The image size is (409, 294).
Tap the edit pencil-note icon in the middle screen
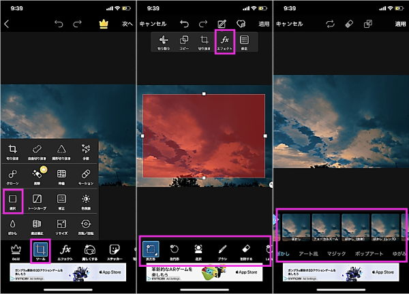(222, 24)
